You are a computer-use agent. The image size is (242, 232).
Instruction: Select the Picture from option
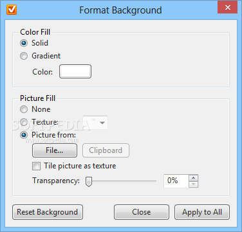(x=24, y=135)
